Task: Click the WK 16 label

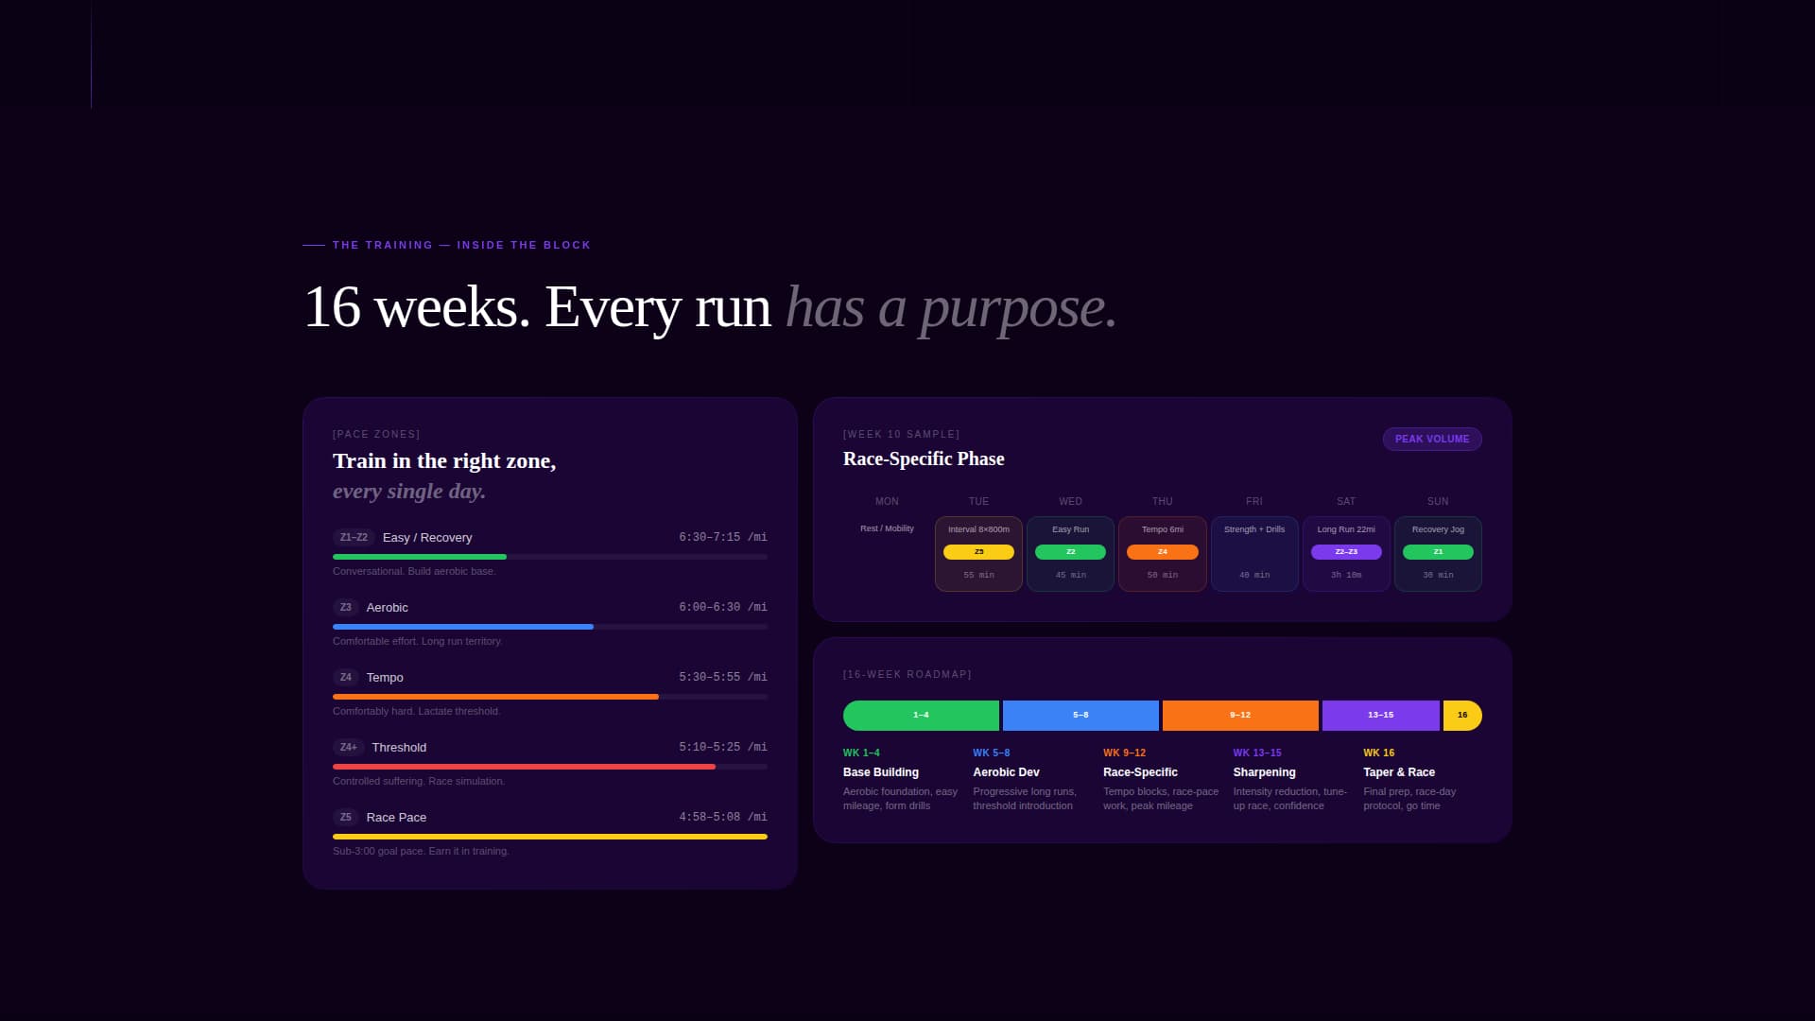Action: coord(1378,753)
